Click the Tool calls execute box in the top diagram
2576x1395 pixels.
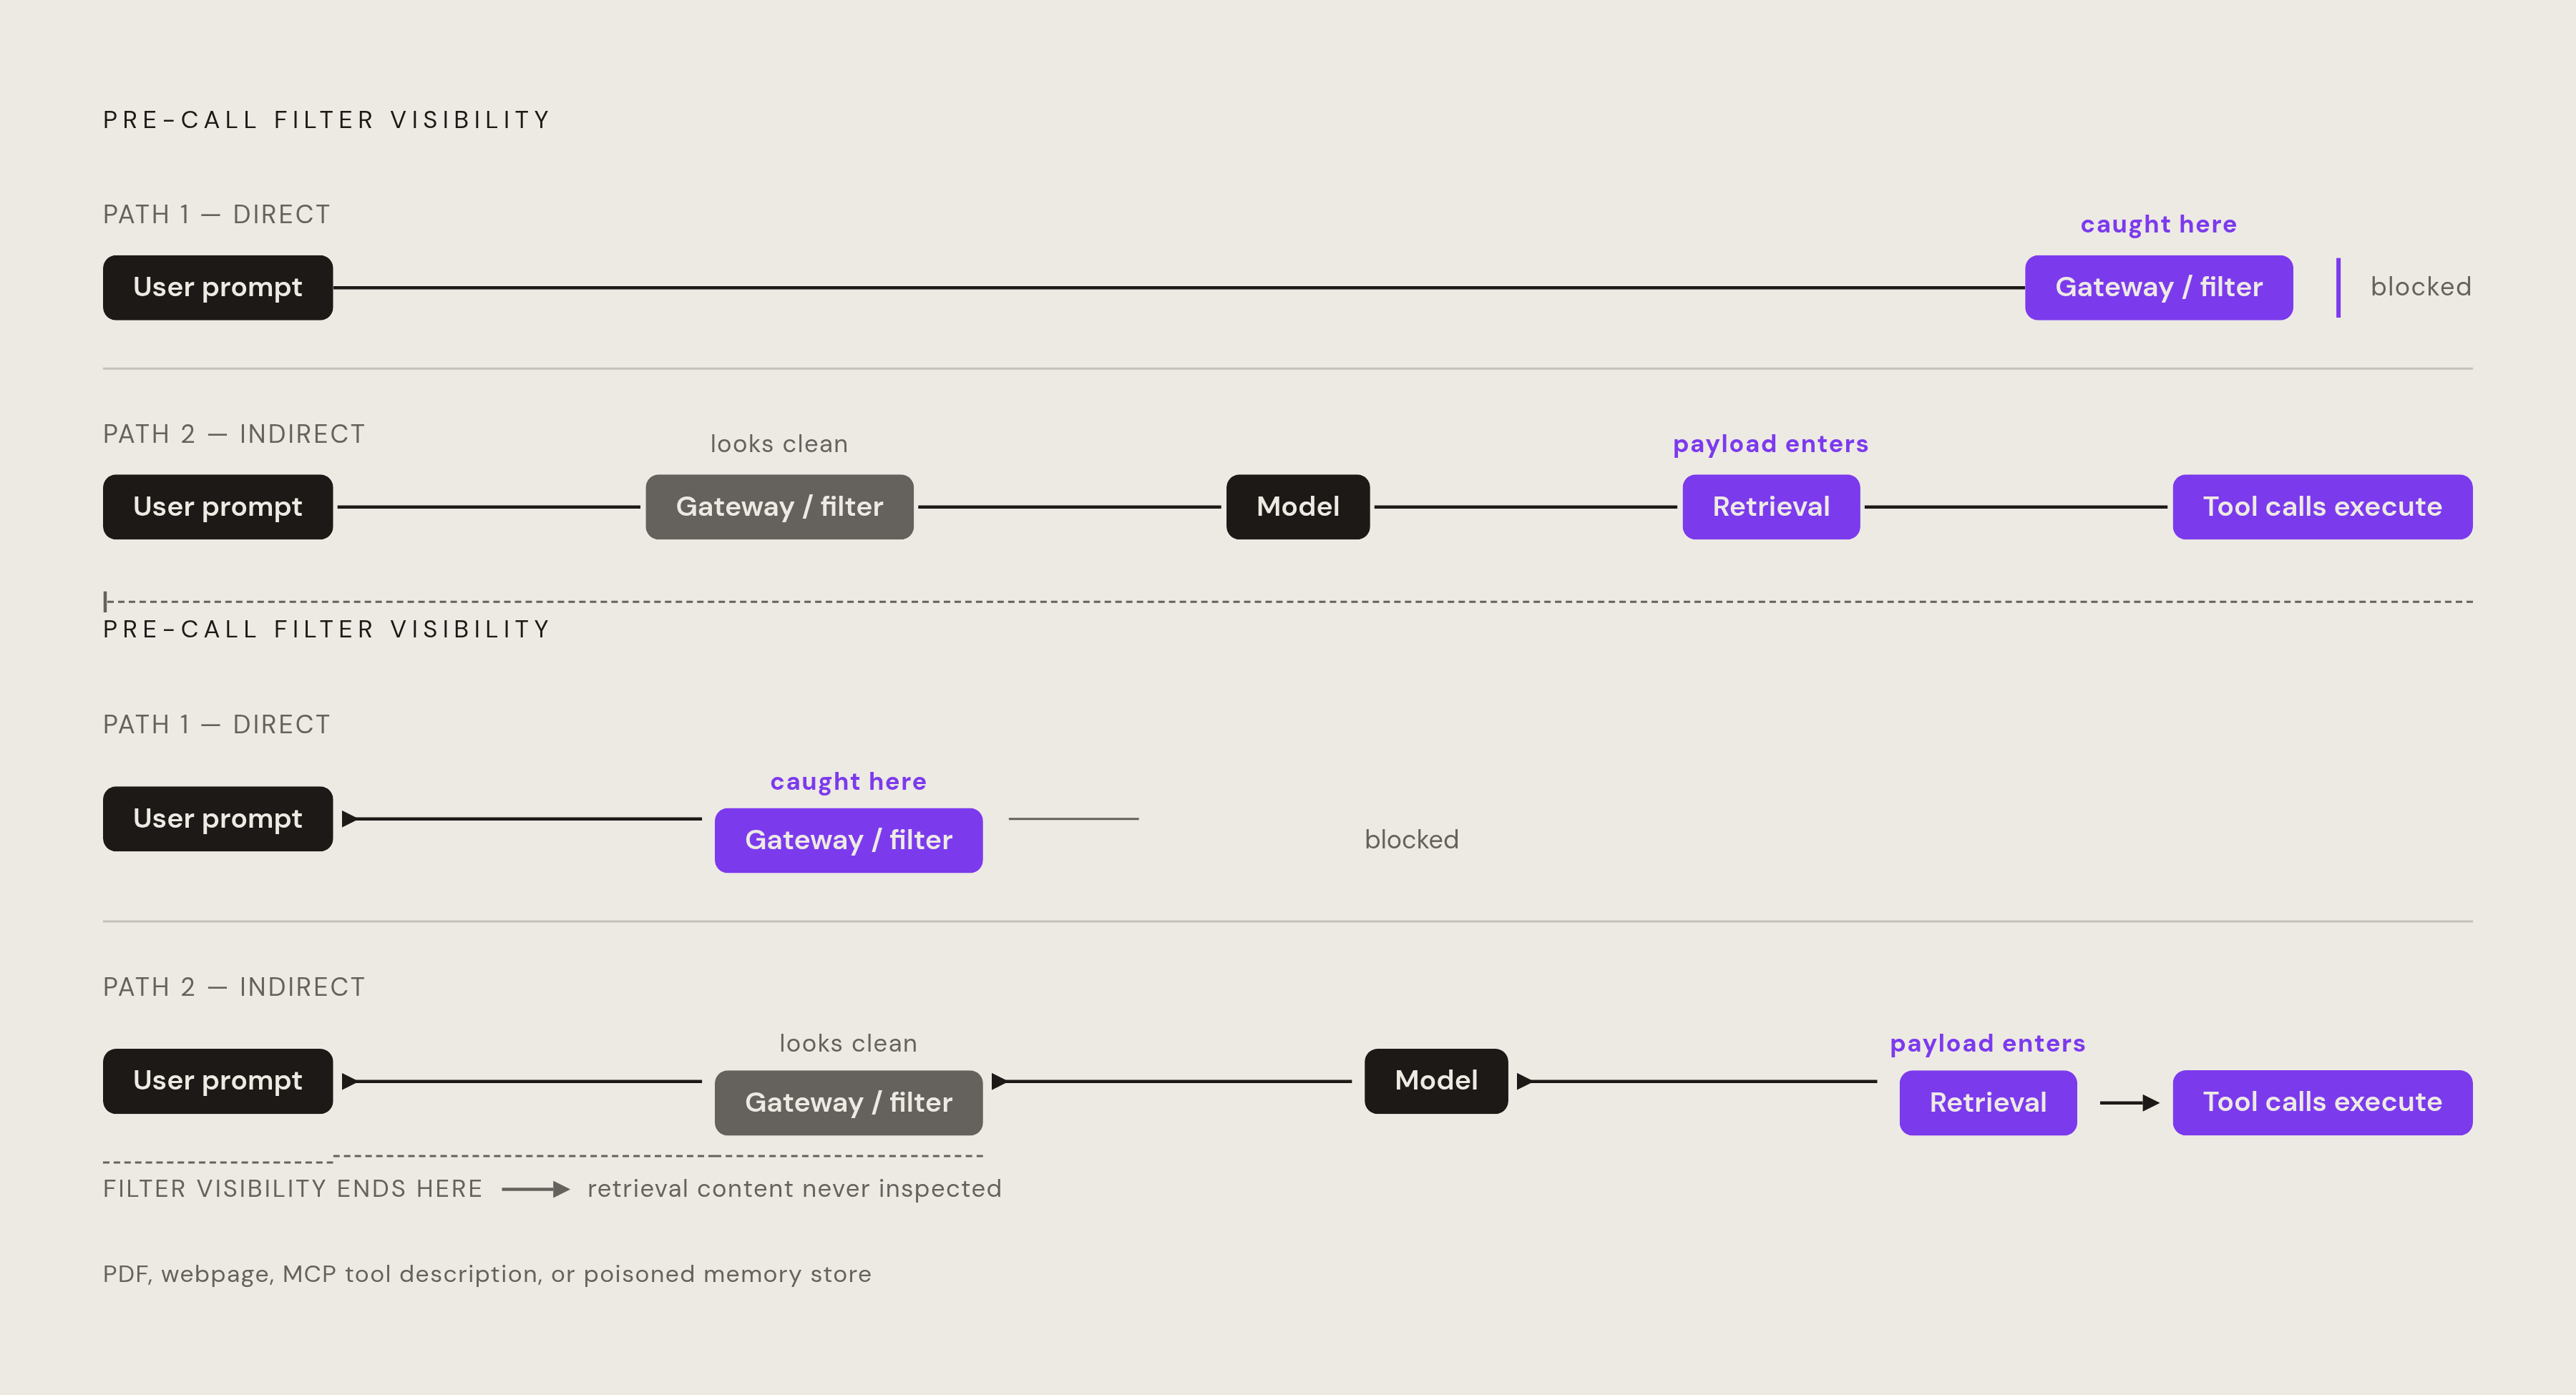(x=2322, y=507)
